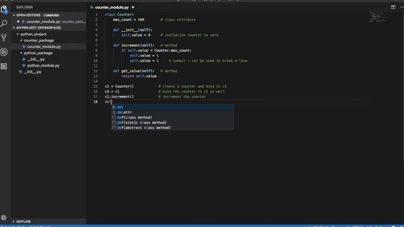Switch to the counter_module.py editor tab
The height and width of the screenshot is (227, 404).
[x=112, y=7]
